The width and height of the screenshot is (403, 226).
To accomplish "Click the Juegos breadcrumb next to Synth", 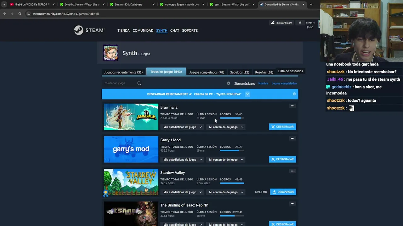I will pyautogui.click(x=145, y=54).
